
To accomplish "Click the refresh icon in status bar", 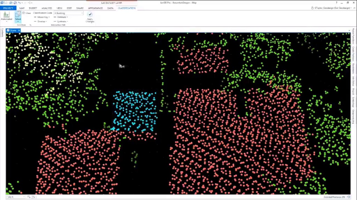I will tap(349, 197).
